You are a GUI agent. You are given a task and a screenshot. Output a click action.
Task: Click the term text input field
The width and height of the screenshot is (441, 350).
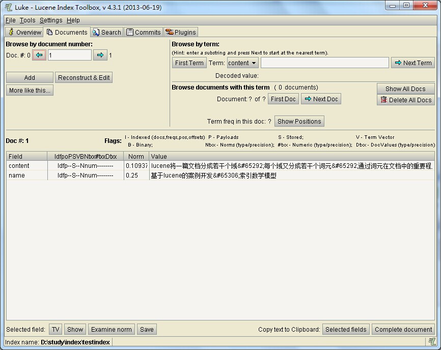(x=325, y=63)
